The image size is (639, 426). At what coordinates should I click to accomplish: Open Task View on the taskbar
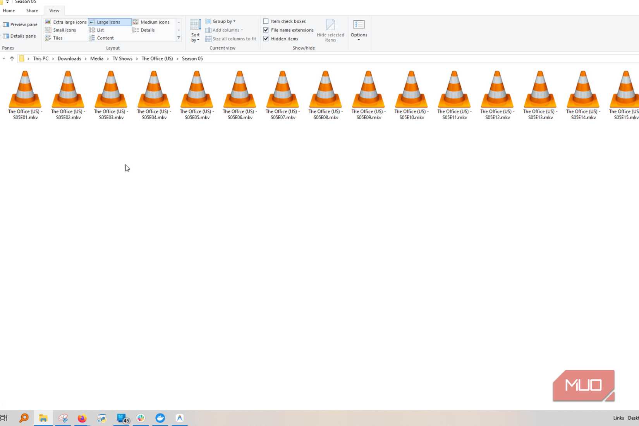pos(3,418)
